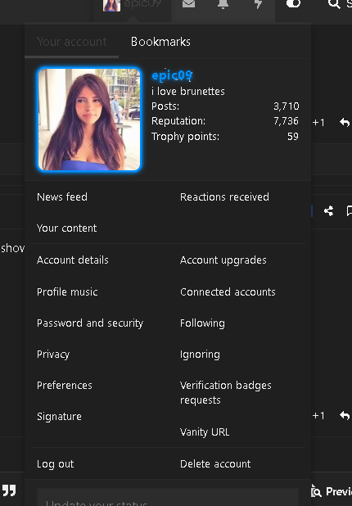352x506 pixels.
Task: Choose Log out
Action: point(55,464)
